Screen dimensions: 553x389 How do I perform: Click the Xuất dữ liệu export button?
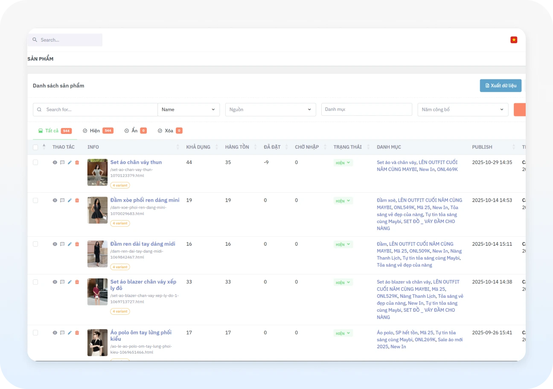(501, 85)
